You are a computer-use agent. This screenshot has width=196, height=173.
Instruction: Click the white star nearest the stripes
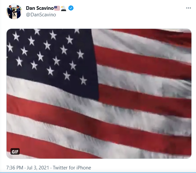click(x=83, y=80)
